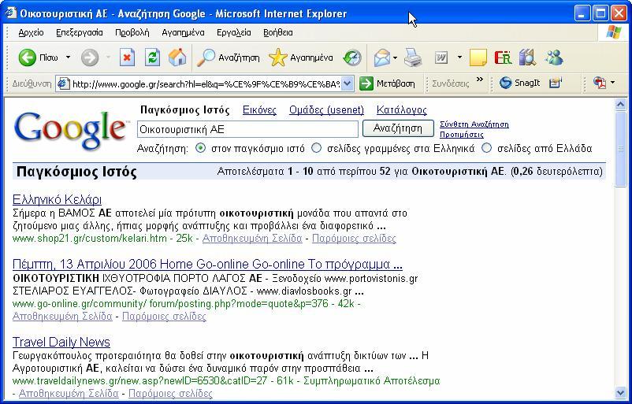Expand the Mail button dropdown arrow
This screenshot has width=632, height=404.
395,58
